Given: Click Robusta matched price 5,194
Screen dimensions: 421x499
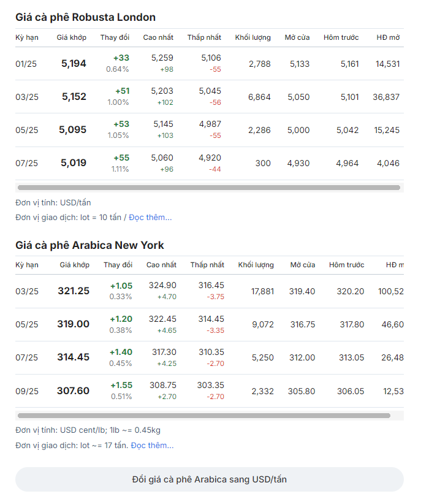Looking at the screenshot, I should 74,64.
